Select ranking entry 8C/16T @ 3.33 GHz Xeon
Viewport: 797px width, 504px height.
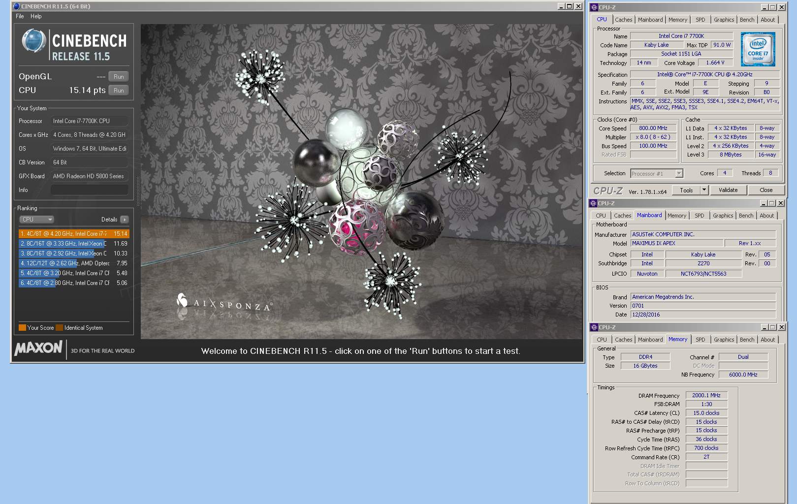(74, 244)
